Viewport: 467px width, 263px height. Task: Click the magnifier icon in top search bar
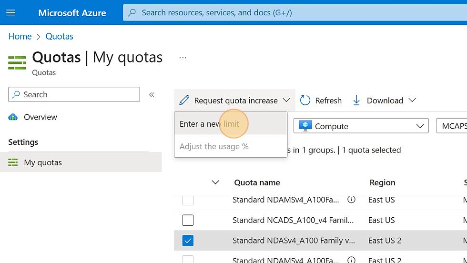132,12
